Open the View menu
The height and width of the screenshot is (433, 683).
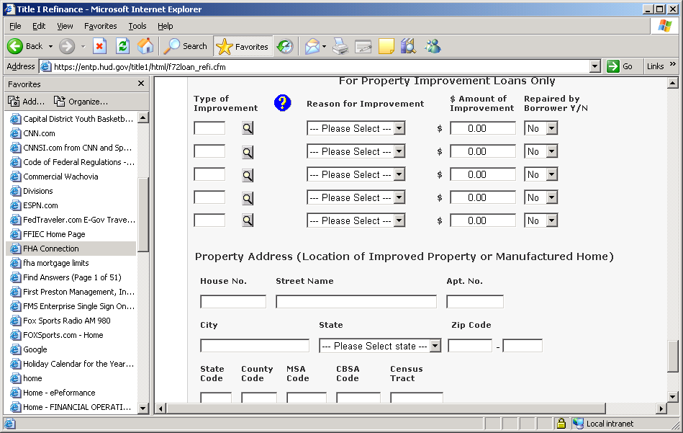point(65,26)
